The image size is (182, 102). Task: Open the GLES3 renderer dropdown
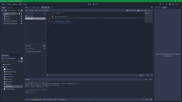coord(178,4)
